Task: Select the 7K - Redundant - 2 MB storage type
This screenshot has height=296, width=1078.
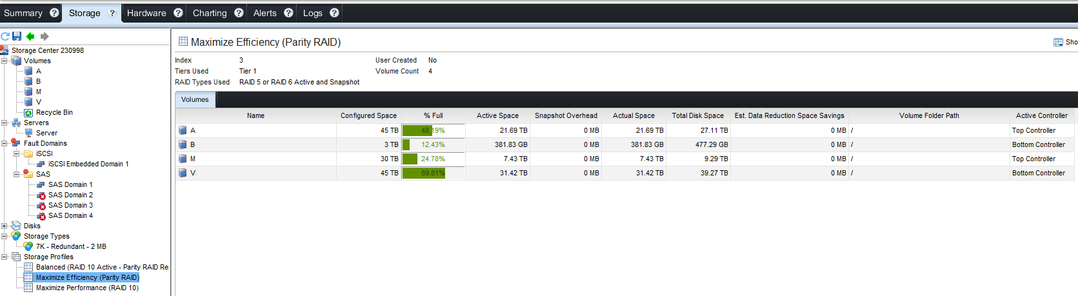Action: 71,246
